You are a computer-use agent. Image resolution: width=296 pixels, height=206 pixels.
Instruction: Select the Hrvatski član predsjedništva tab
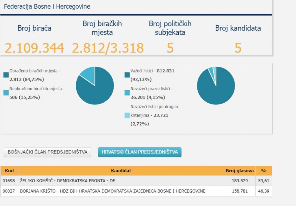click(140, 152)
